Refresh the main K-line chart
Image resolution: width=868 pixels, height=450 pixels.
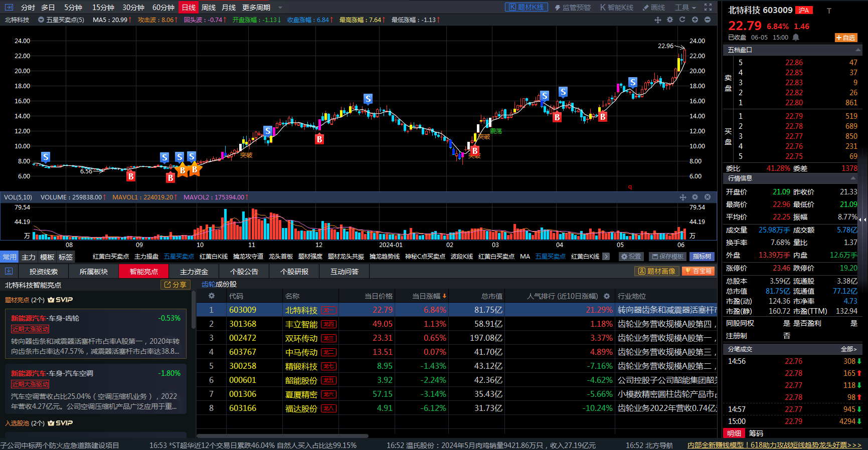coord(682,20)
